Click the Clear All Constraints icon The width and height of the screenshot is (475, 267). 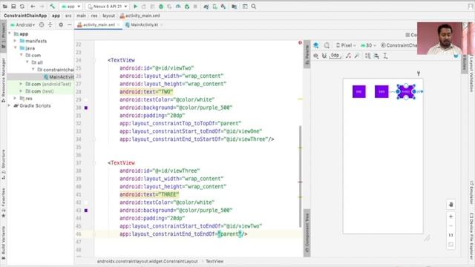348,56
